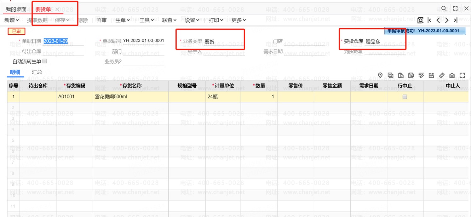Open 生单 dropdown menu
Viewport: 471px width, 217px height.
point(123,20)
